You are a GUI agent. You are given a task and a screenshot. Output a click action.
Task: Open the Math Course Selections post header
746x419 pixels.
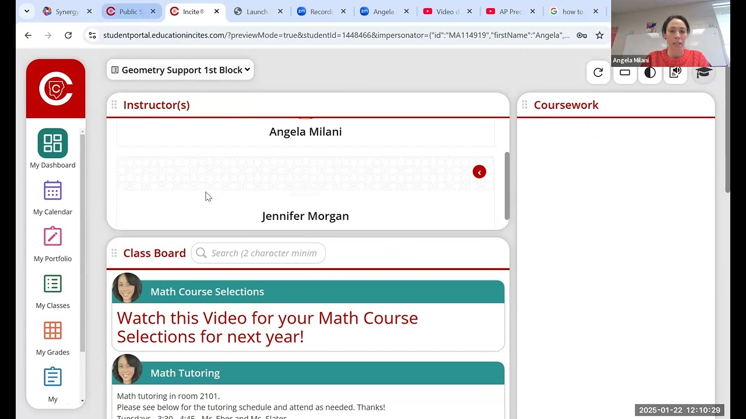click(x=308, y=292)
